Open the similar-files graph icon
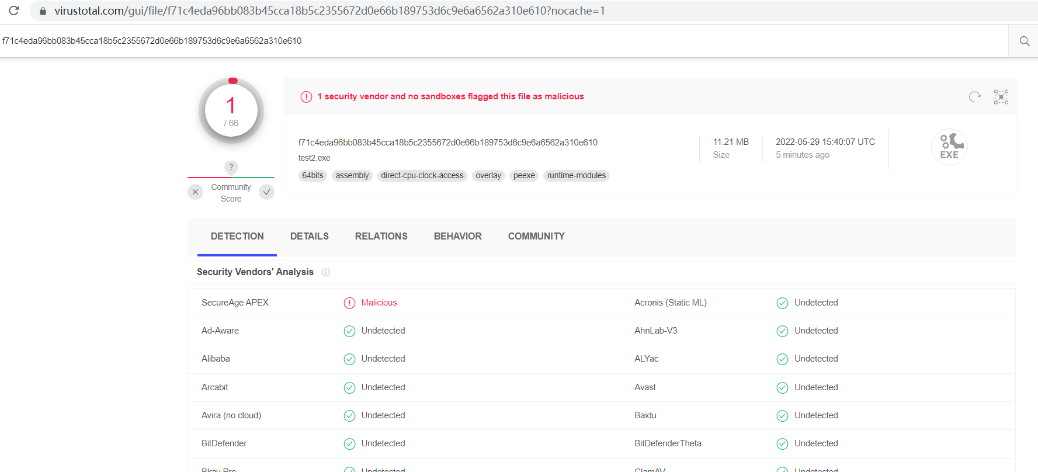 click(x=1001, y=97)
